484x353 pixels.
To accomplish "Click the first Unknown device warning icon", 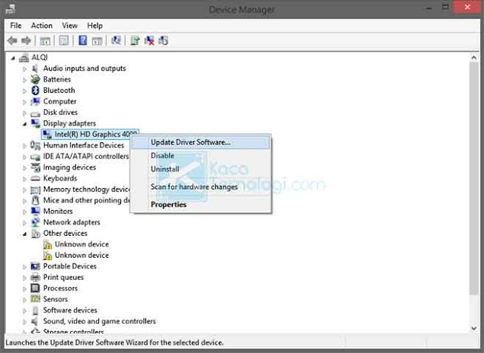I will (x=47, y=245).
